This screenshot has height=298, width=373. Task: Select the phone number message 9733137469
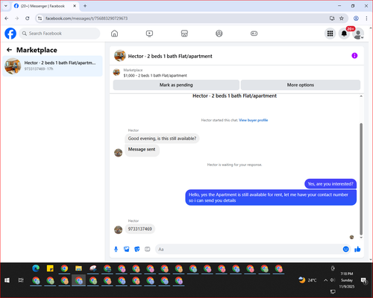tap(140, 229)
